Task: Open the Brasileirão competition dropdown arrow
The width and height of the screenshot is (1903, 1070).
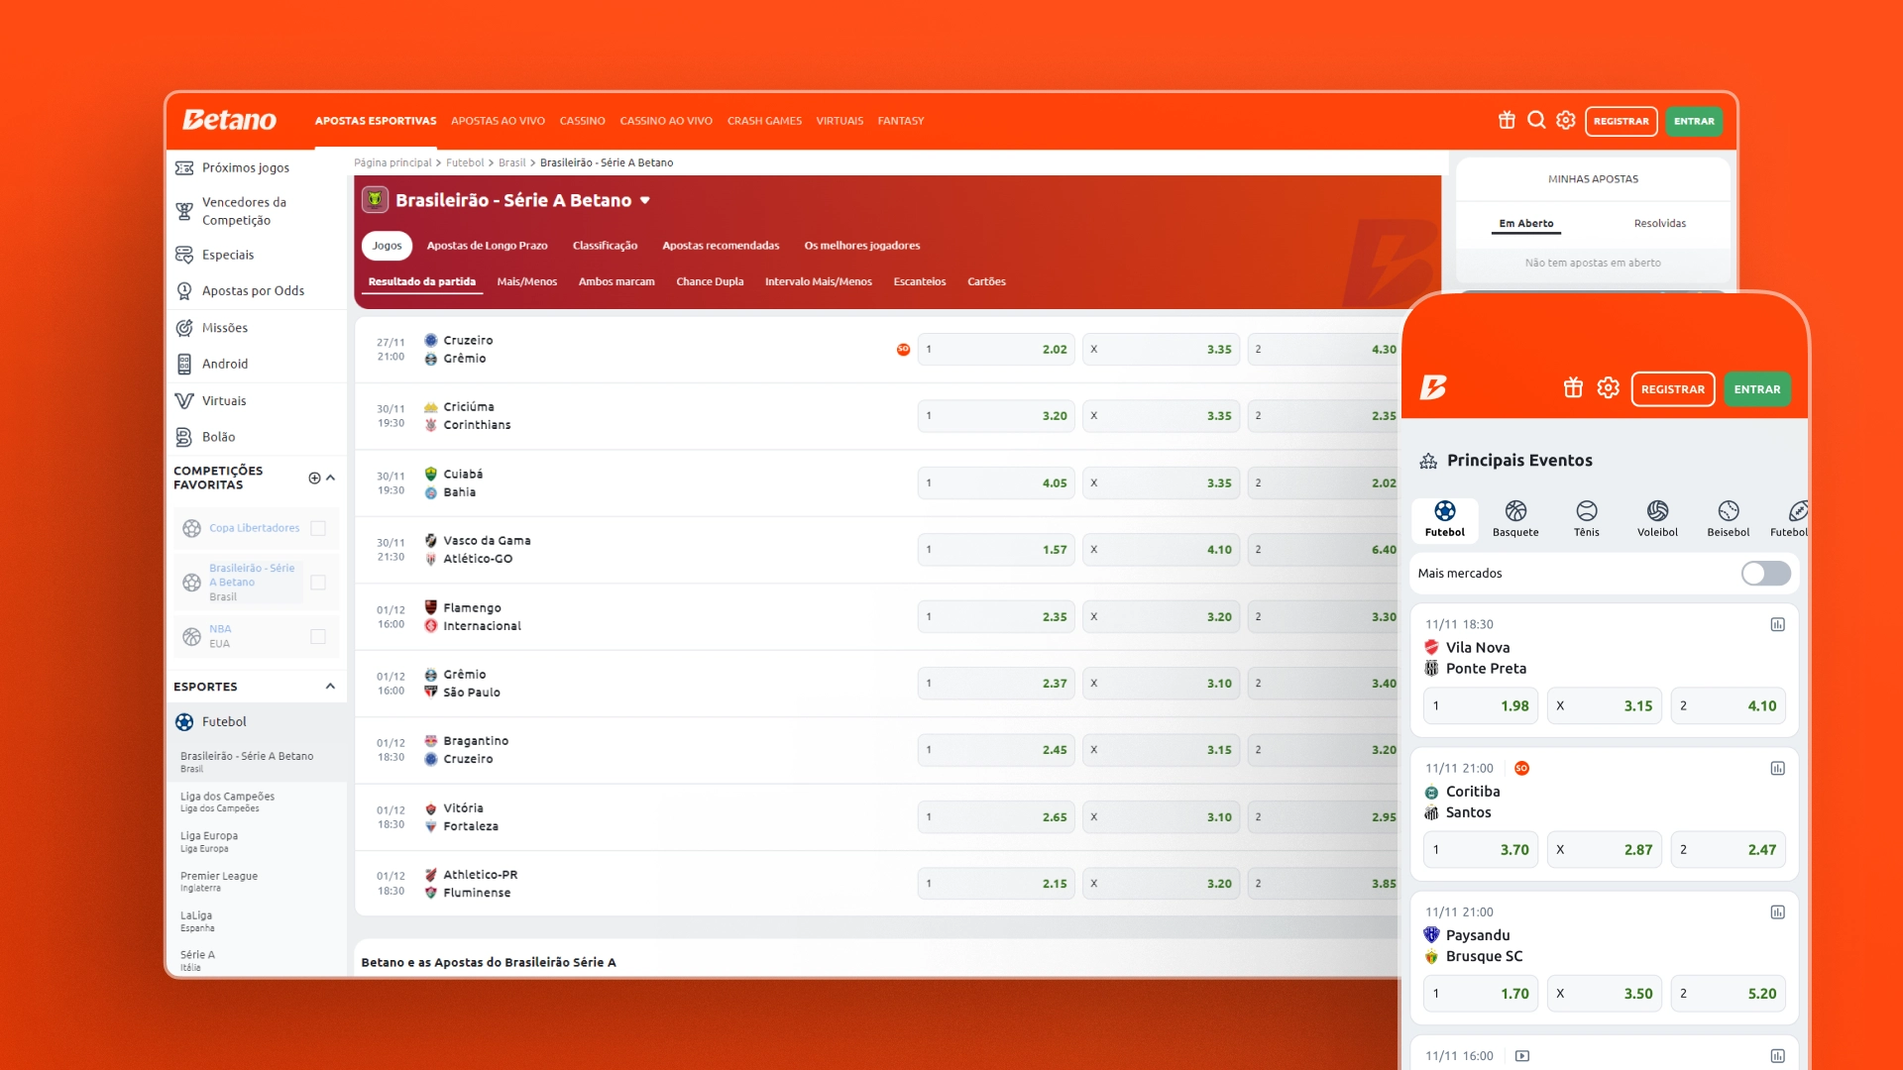Action: 645,200
